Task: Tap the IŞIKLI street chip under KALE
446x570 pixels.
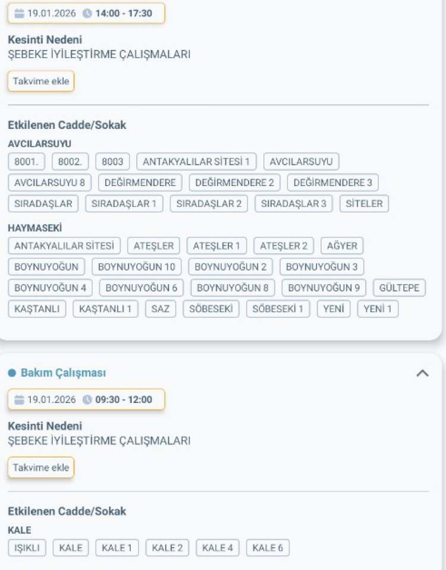Action: click(x=27, y=547)
